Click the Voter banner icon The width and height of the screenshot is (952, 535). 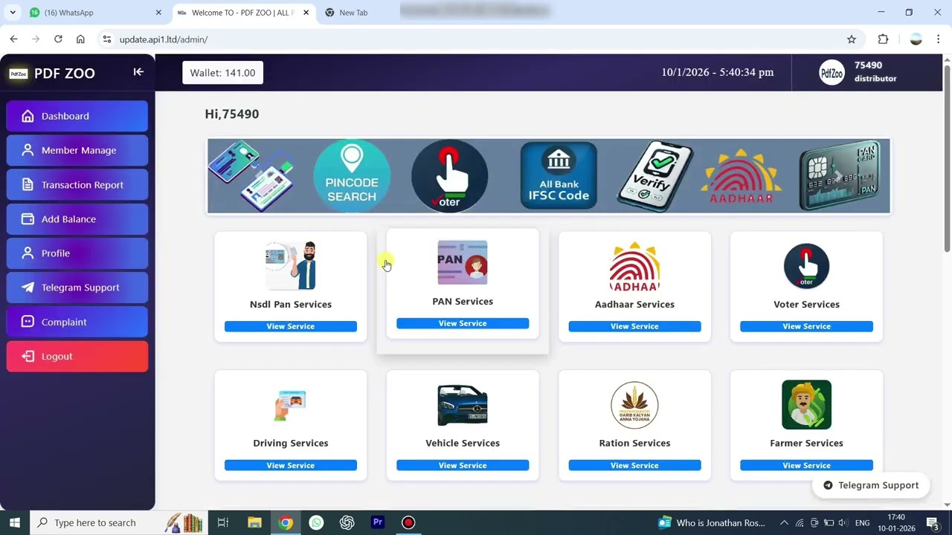tap(449, 176)
